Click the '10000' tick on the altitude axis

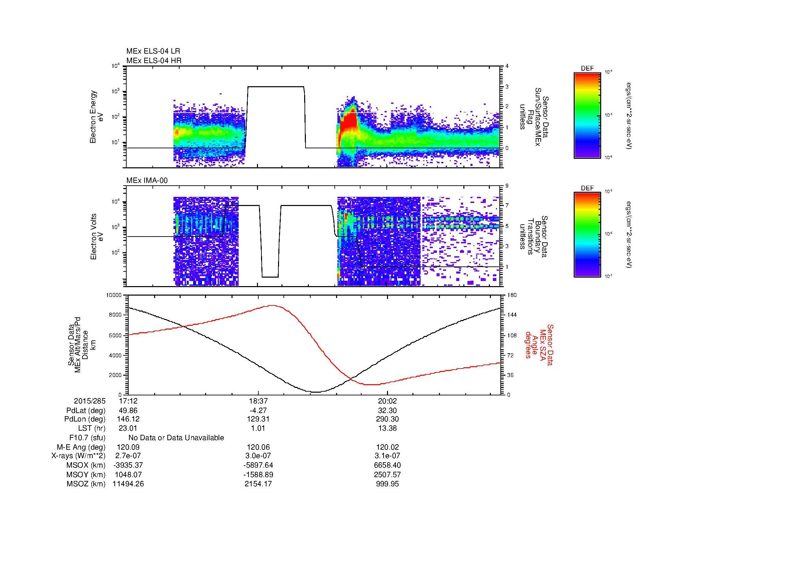pos(114,295)
